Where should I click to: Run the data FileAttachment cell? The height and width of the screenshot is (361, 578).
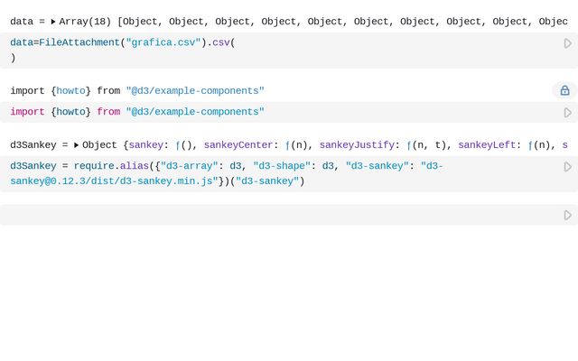click(x=567, y=43)
